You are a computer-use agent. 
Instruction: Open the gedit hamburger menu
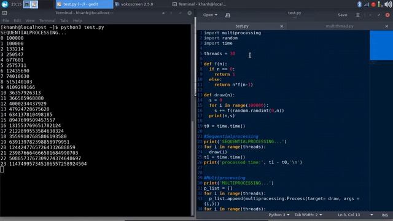(x=357, y=15)
